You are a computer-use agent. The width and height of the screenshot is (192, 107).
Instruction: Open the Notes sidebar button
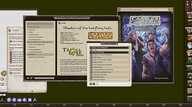(x=189, y=23)
